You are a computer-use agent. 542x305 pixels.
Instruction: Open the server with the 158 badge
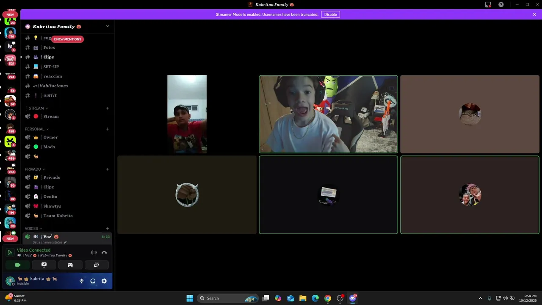click(10, 128)
